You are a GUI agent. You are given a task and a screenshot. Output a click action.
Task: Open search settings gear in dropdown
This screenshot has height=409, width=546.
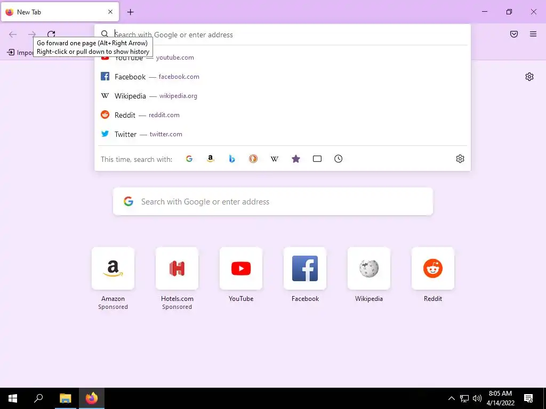(x=460, y=159)
